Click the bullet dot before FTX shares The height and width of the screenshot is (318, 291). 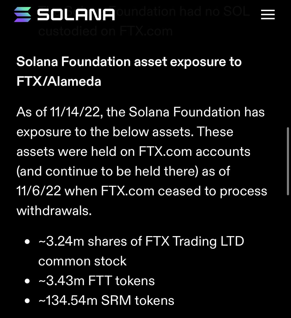(x=27, y=242)
